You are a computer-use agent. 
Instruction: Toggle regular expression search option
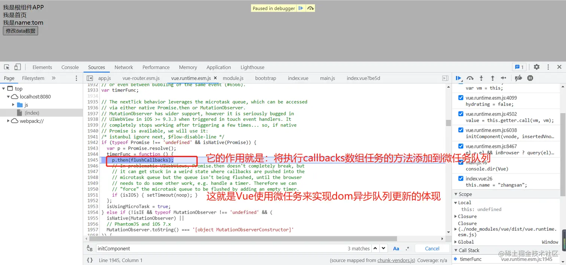[407, 248]
